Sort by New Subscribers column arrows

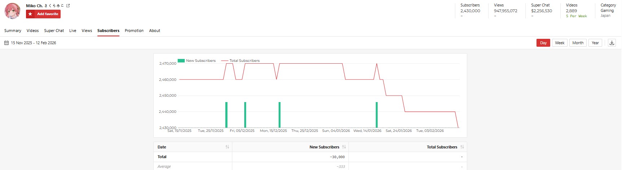pyautogui.click(x=344, y=147)
